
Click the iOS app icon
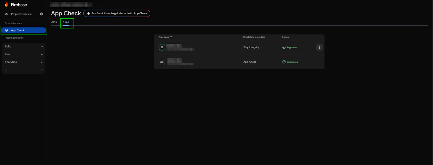[162, 62]
